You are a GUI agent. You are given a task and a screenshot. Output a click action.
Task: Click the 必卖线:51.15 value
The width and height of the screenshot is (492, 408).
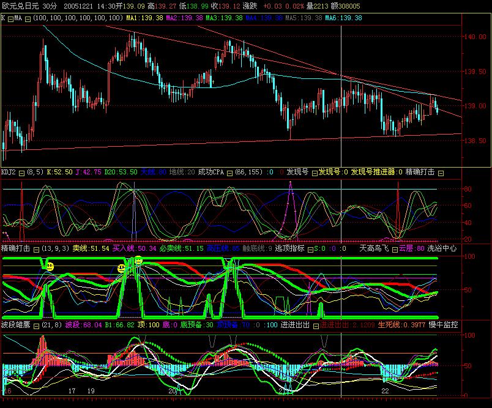[x=181, y=248]
